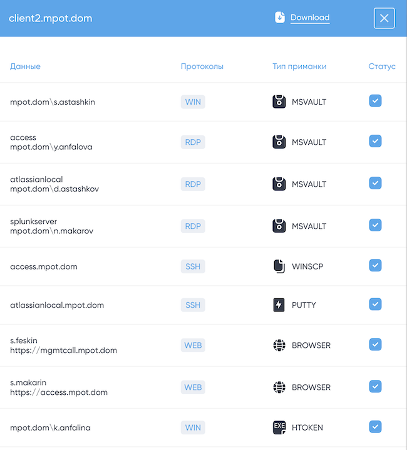
Task: Click the BROWSER globe icon for s.feskin
Action: tap(279, 345)
